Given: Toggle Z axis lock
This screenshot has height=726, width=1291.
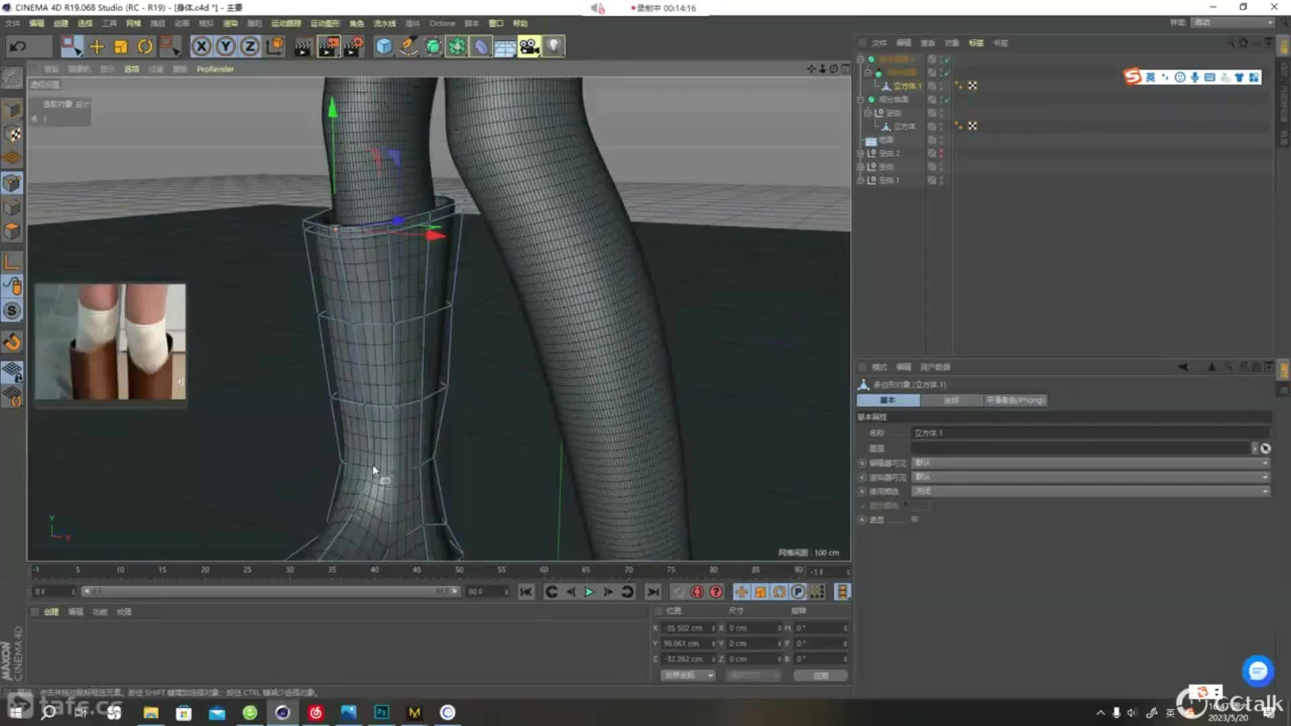Looking at the screenshot, I should 249,46.
